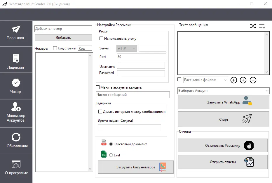
Task: Focus the Добавить номер input field
Action: pos(63,29)
